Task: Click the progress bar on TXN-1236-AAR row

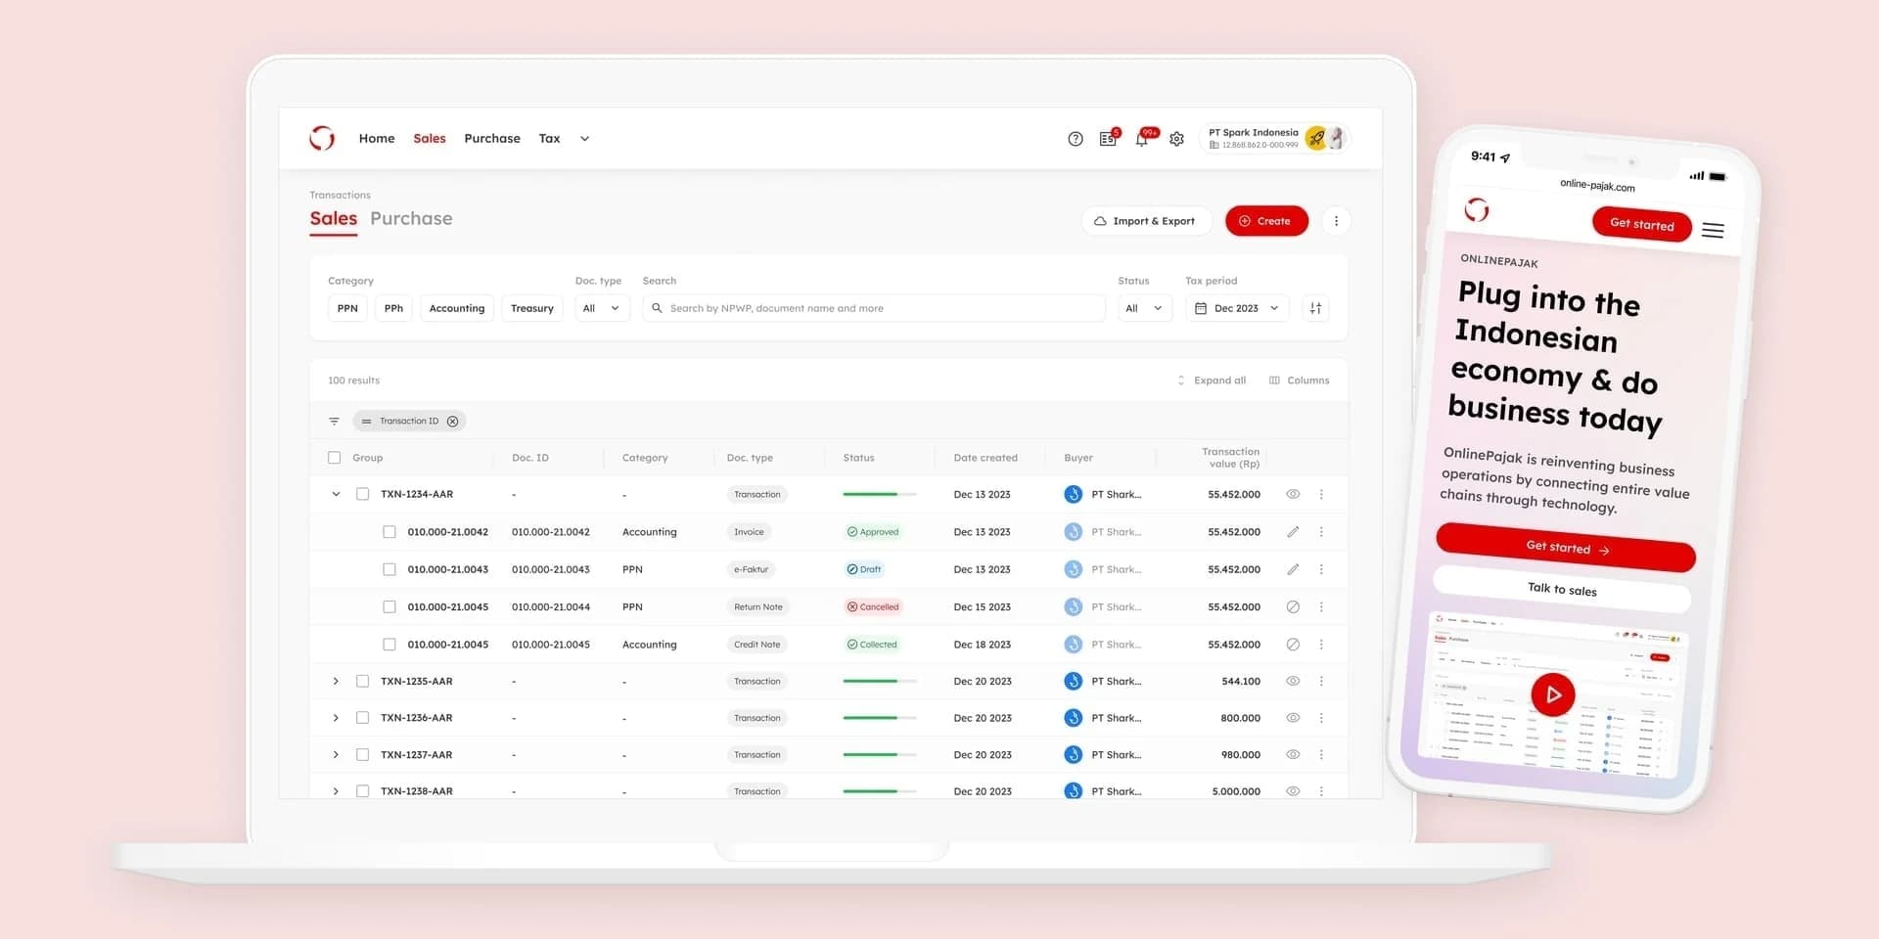Action: click(879, 718)
